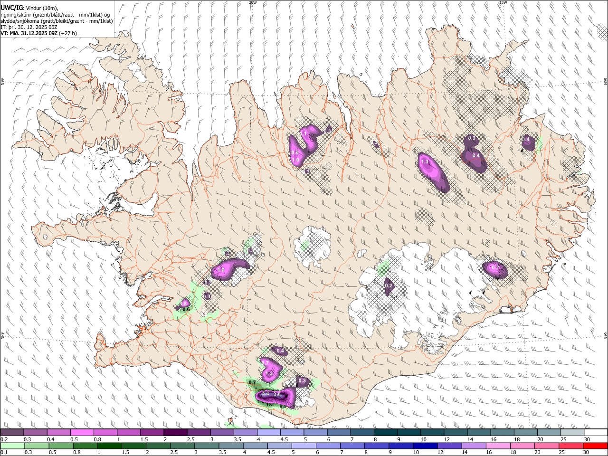The width and height of the screenshot is (608, 456).
Task: Pick the light pink swatch starting at 16
Action: point(498,446)
